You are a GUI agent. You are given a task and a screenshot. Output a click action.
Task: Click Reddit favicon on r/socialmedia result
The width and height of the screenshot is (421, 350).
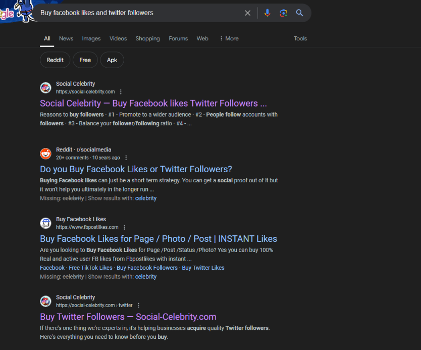(x=45, y=154)
